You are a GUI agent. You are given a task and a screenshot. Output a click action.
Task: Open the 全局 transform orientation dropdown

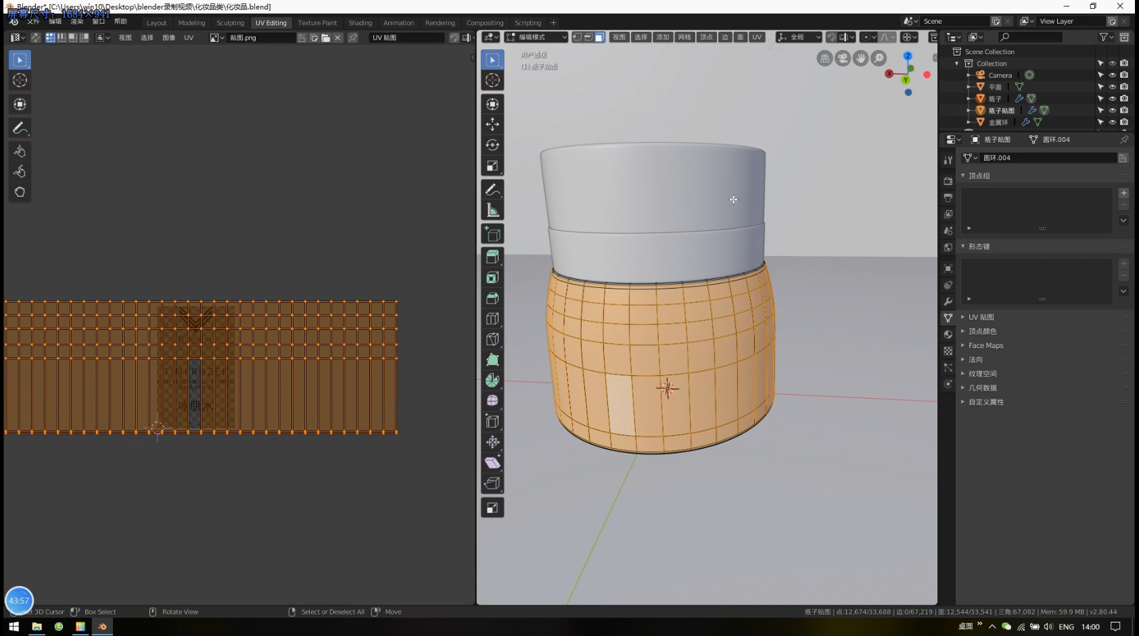click(799, 37)
